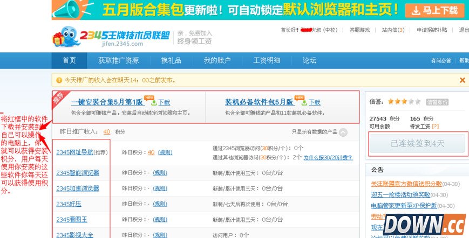Open 2345看图王 product link

click(x=72, y=220)
